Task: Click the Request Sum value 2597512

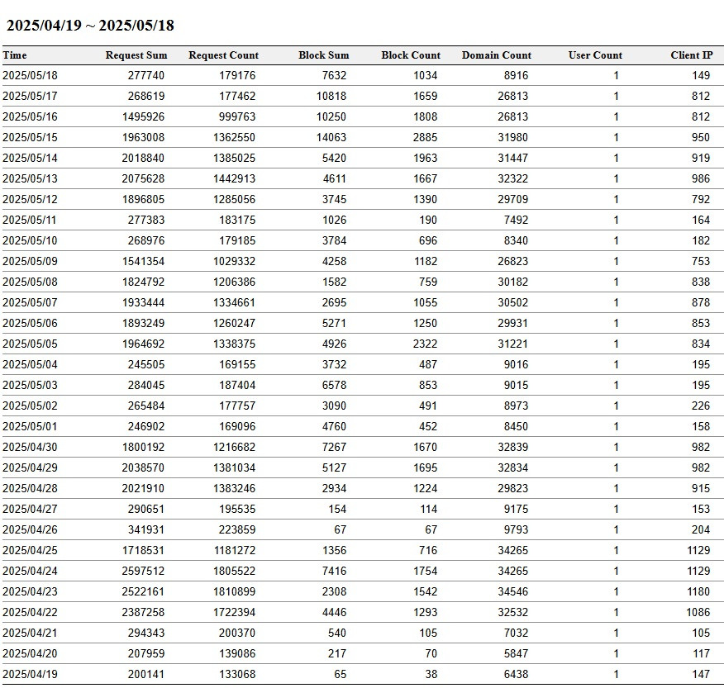Action: click(x=145, y=571)
